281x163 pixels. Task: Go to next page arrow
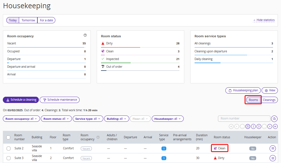[270, 127]
